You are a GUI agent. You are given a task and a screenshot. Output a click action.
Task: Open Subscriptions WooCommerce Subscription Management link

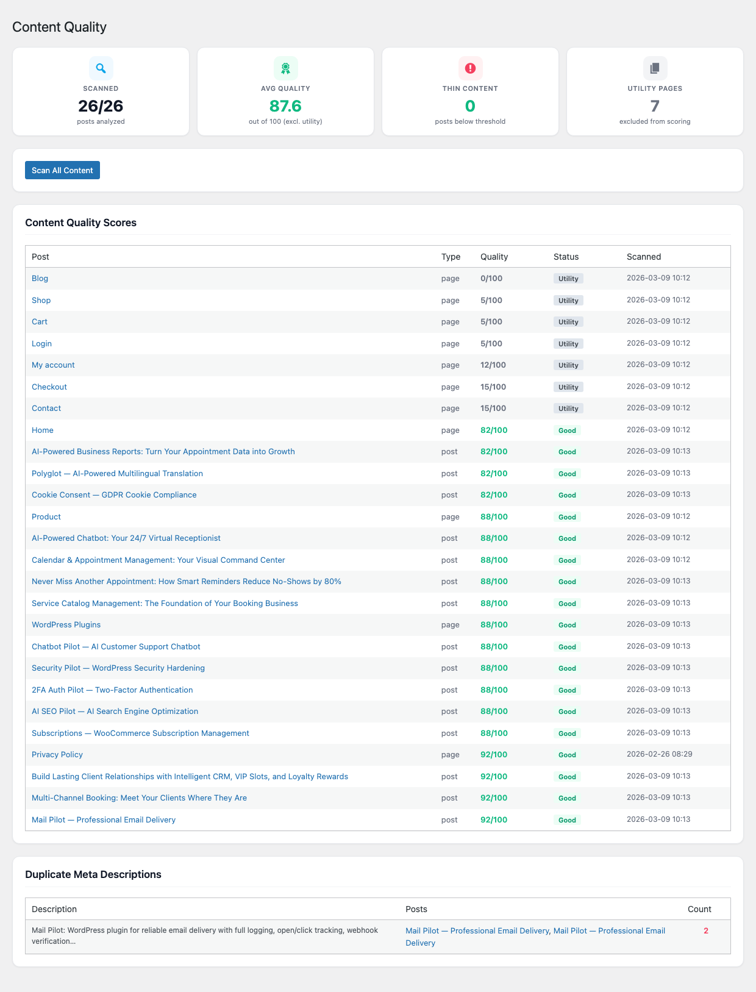coord(140,733)
